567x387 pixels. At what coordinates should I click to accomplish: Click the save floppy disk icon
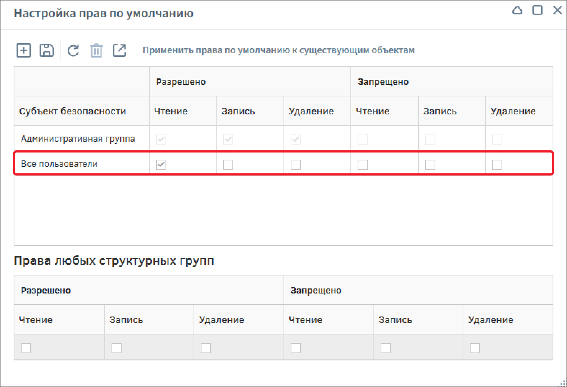point(47,50)
